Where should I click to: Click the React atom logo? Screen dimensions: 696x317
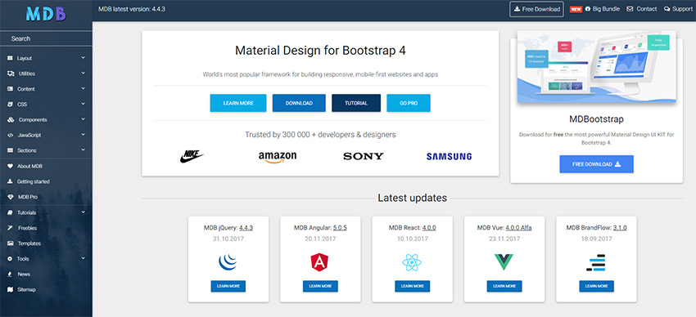click(412, 262)
